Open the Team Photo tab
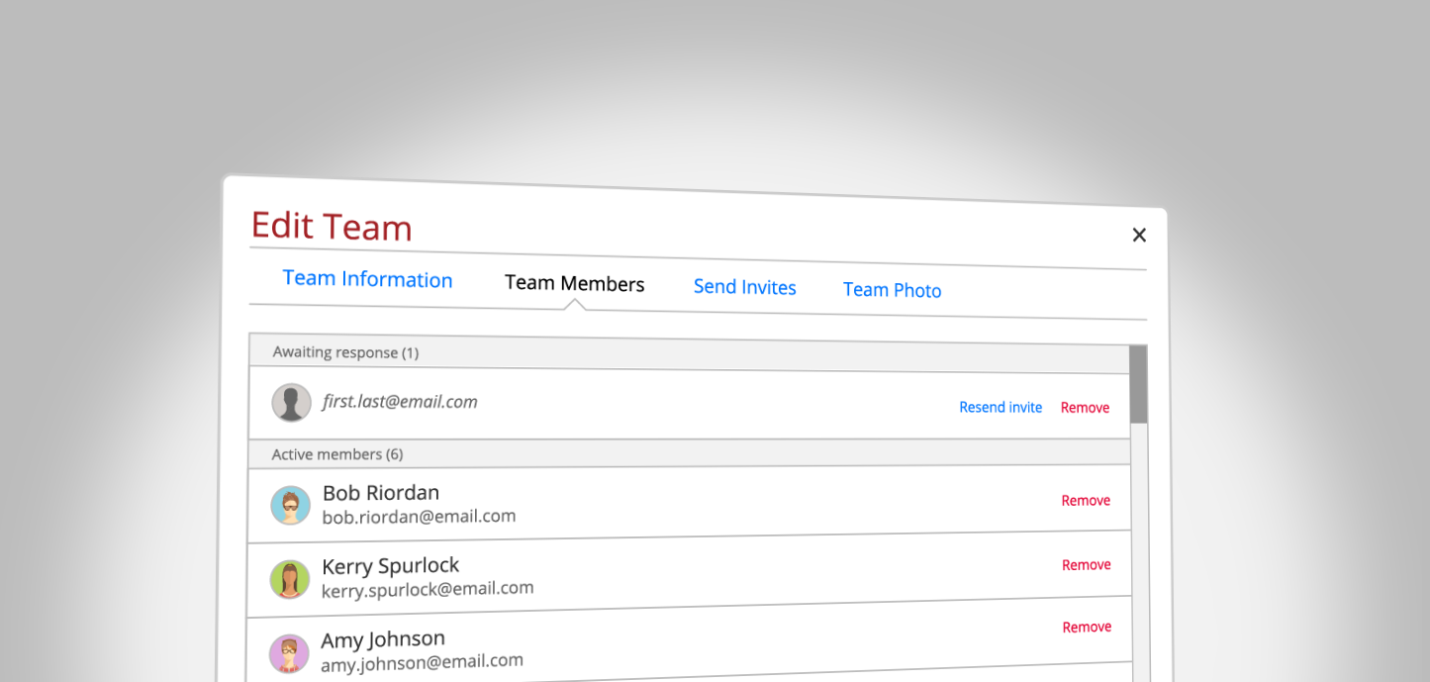 tap(892, 290)
